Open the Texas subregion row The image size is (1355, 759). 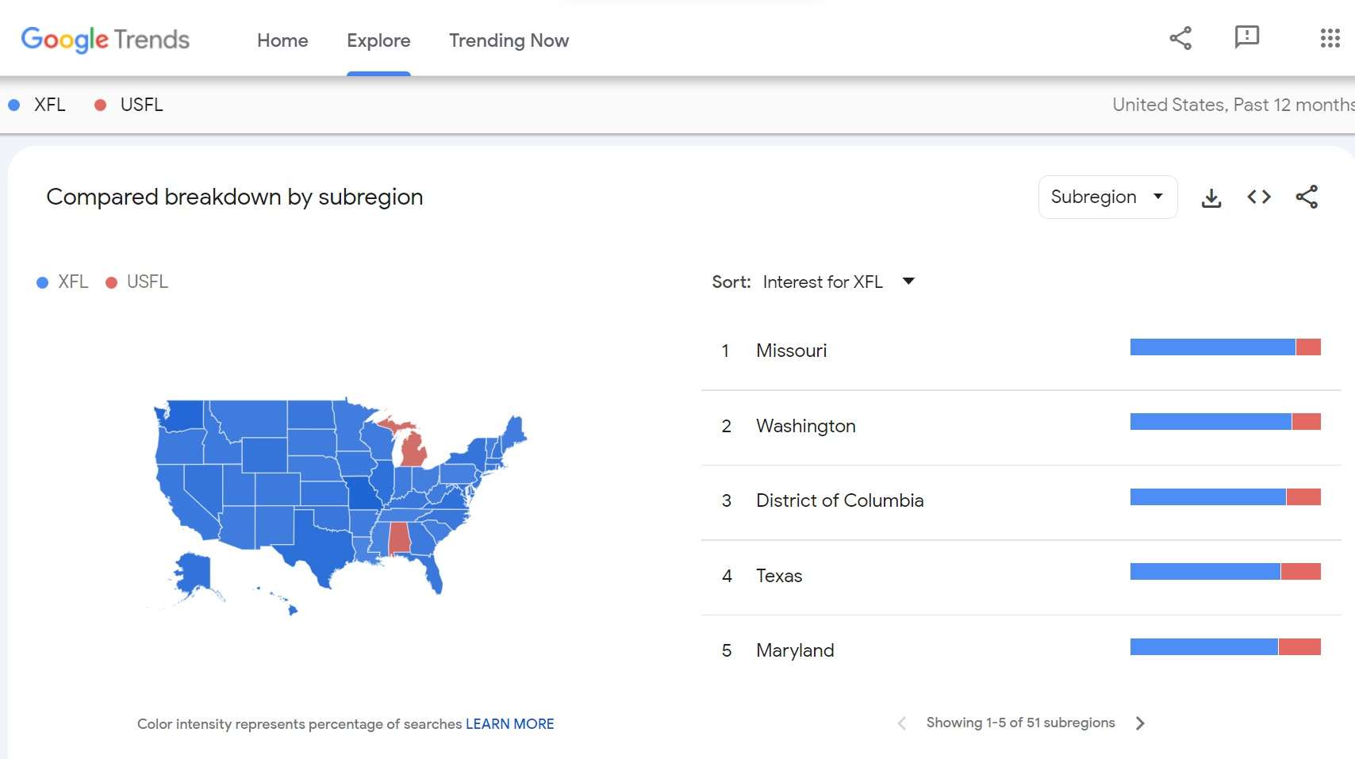(x=1021, y=577)
